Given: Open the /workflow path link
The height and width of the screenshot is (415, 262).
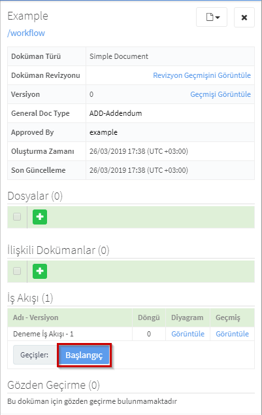Looking at the screenshot, I should (x=26, y=33).
